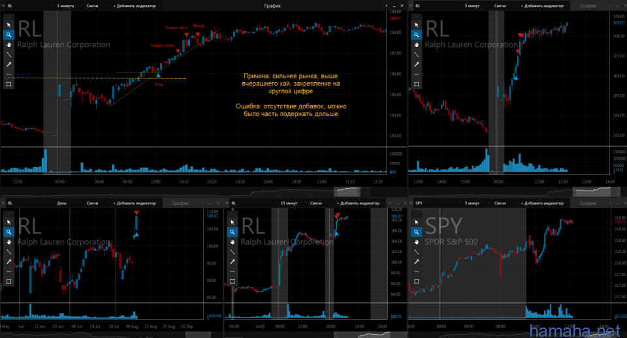Click the orange 'Причина' note text on the chart
Image resolution: width=627 pixels, height=338 pixels.
tap(291, 84)
